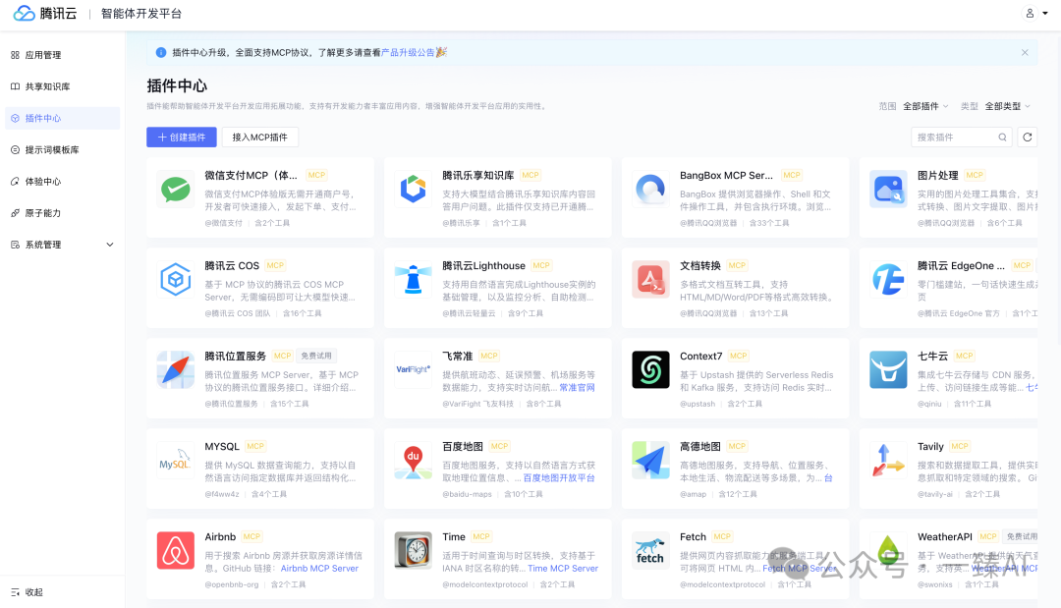Click the 七牛云 plugin icon
Viewport: 1061px width, 608px height.
pos(888,370)
